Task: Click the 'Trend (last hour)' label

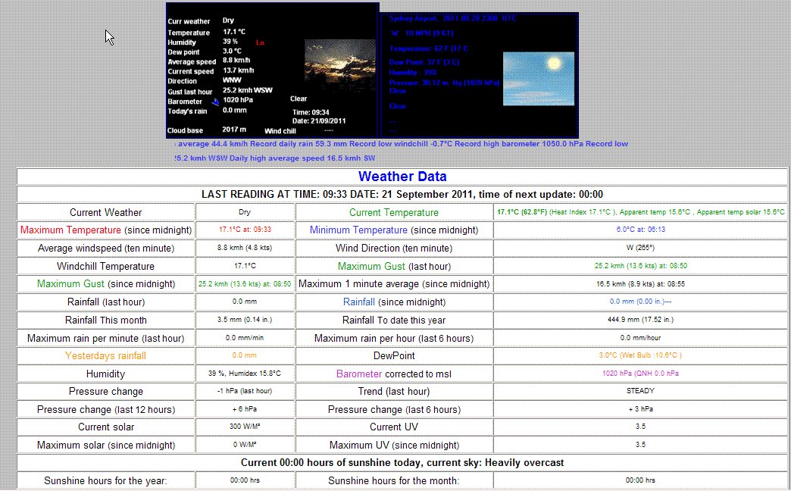Action: click(x=394, y=392)
